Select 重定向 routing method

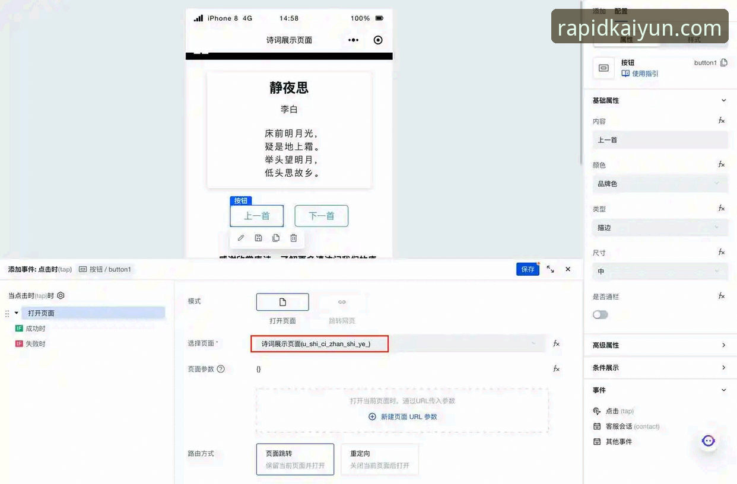pos(380,459)
